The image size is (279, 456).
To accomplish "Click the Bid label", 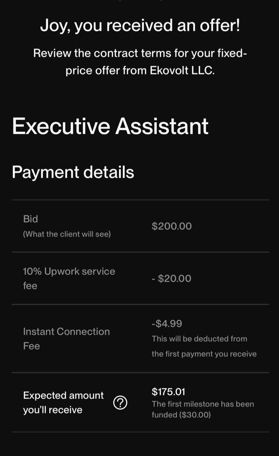I will (30, 219).
